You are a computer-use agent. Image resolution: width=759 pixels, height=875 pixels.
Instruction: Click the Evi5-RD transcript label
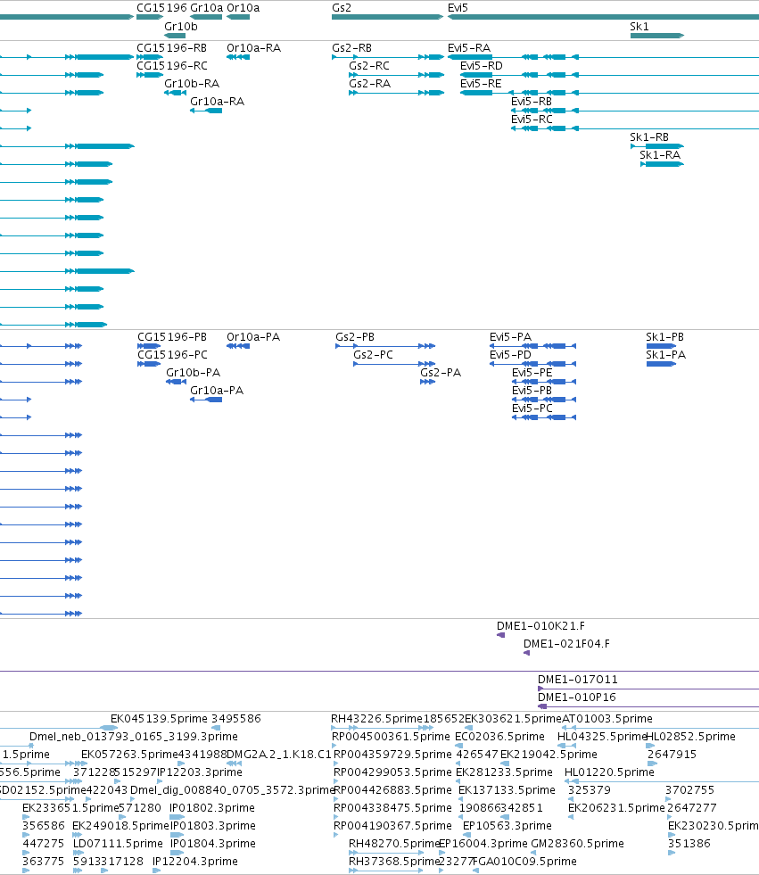(481, 66)
